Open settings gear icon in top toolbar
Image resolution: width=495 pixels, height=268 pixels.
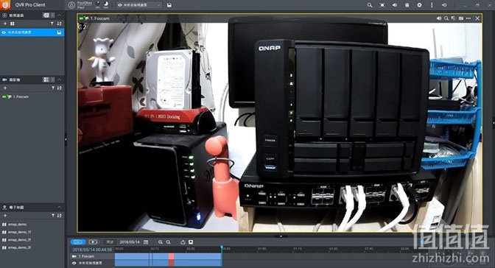pos(419,5)
